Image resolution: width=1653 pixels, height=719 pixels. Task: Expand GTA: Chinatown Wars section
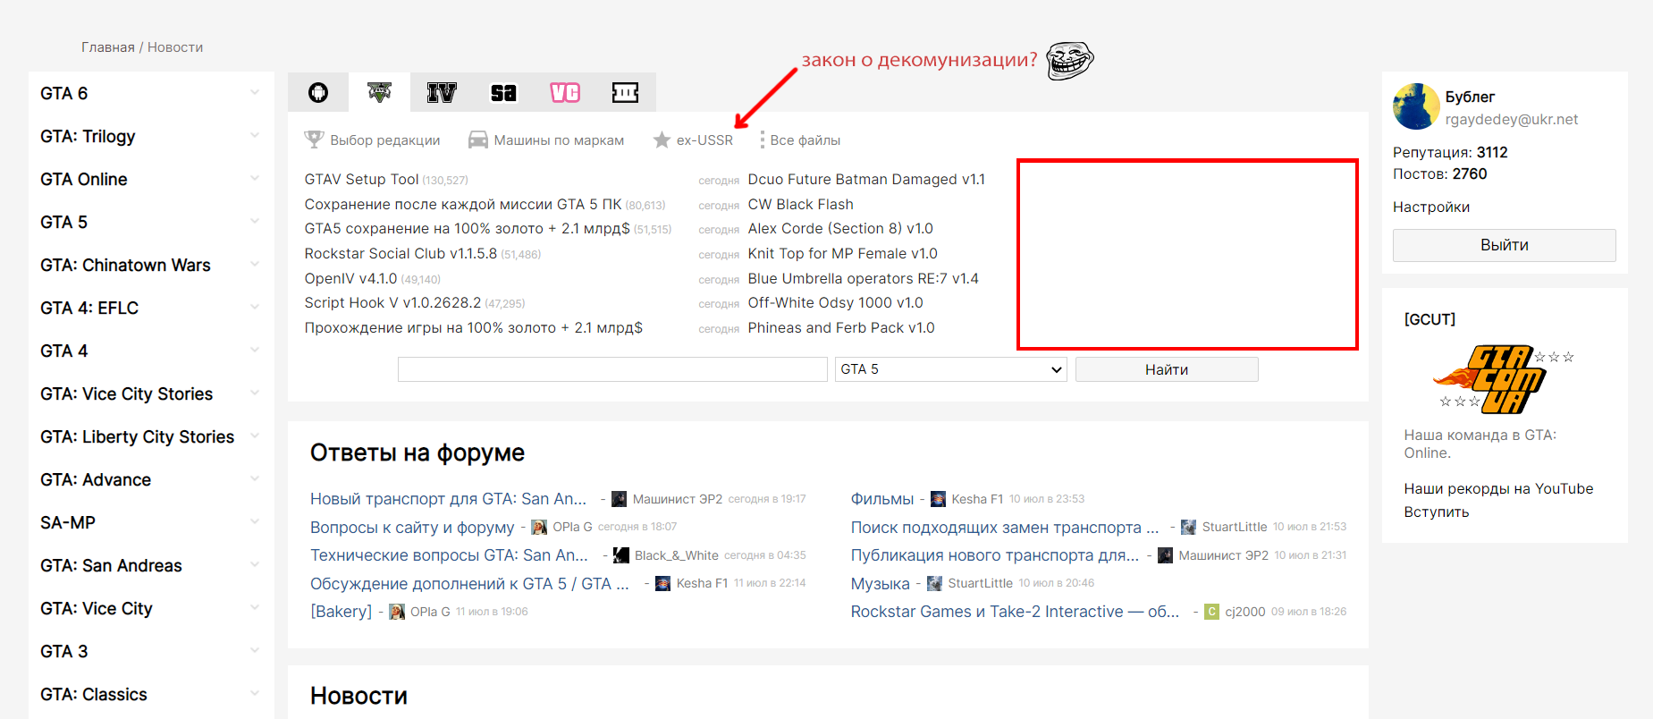coord(255,265)
